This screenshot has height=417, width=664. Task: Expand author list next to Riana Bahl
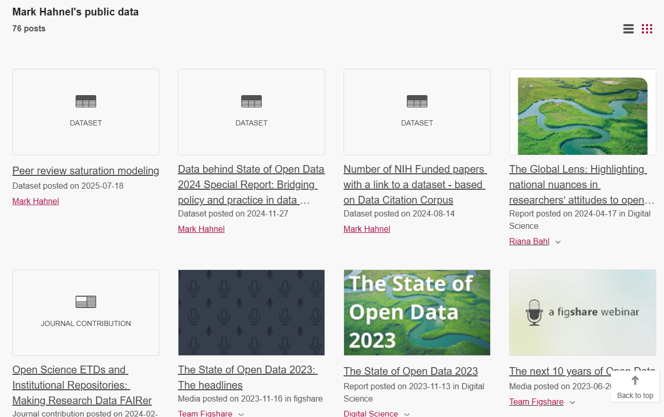(x=558, y=242)
